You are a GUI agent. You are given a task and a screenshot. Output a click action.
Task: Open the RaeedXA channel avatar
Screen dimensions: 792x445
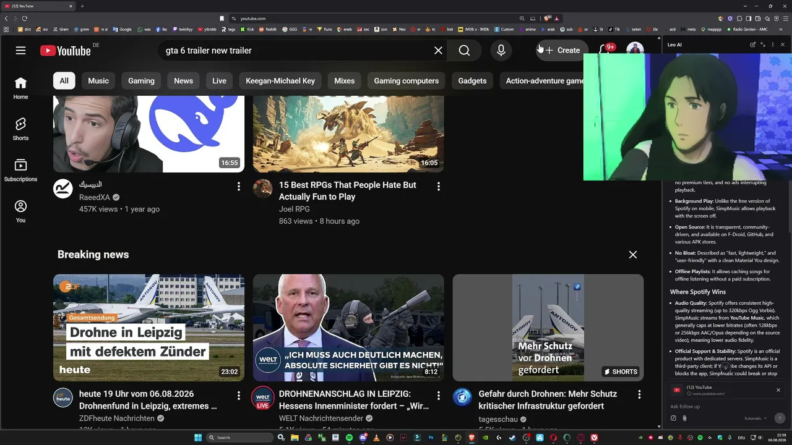63,189
